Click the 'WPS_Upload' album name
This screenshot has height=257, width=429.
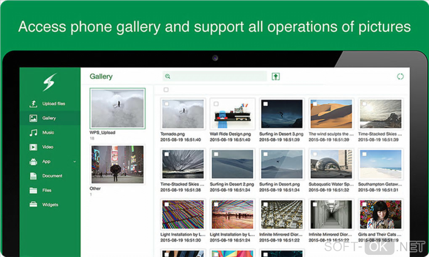coord(102,132)
